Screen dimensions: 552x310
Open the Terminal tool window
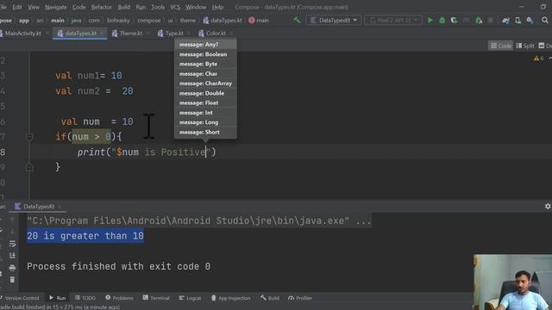(x=156, y=298)
